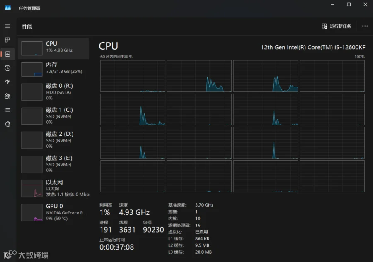This screenshot has height=262, width=373.
Task: Click the 60 秒内的利用率 % label
Action: pyautogui.click(x=116, y=57)
